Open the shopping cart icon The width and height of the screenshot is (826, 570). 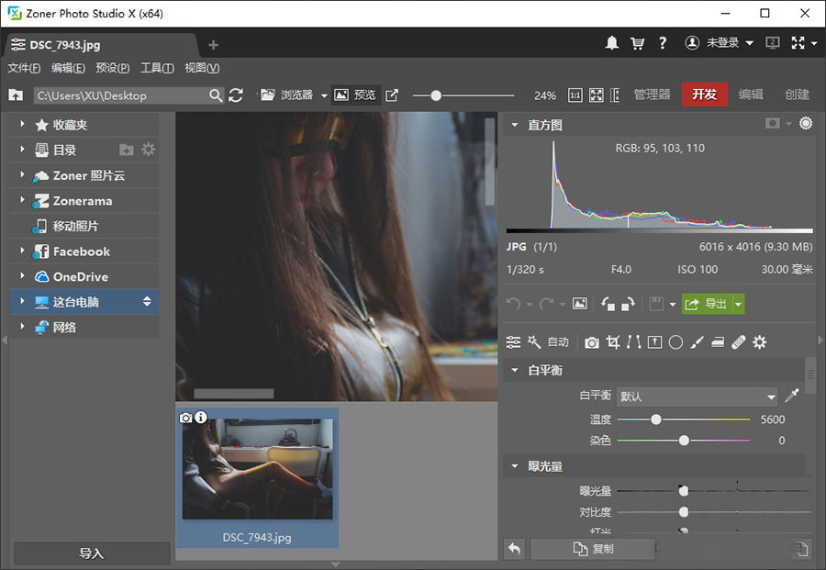click(x=638, y=43)
